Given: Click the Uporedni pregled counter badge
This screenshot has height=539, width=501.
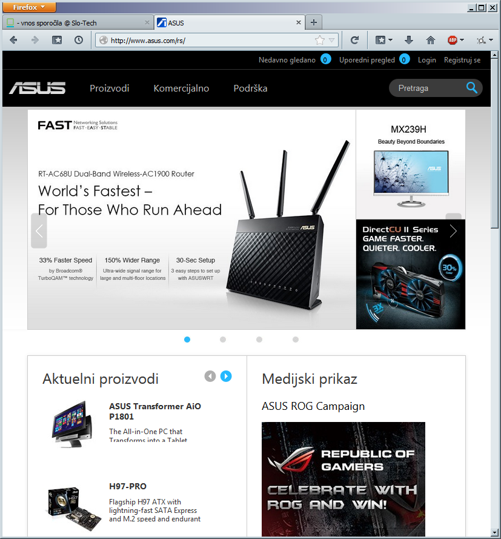Looking at the screenshot, I should pos(405,60).
